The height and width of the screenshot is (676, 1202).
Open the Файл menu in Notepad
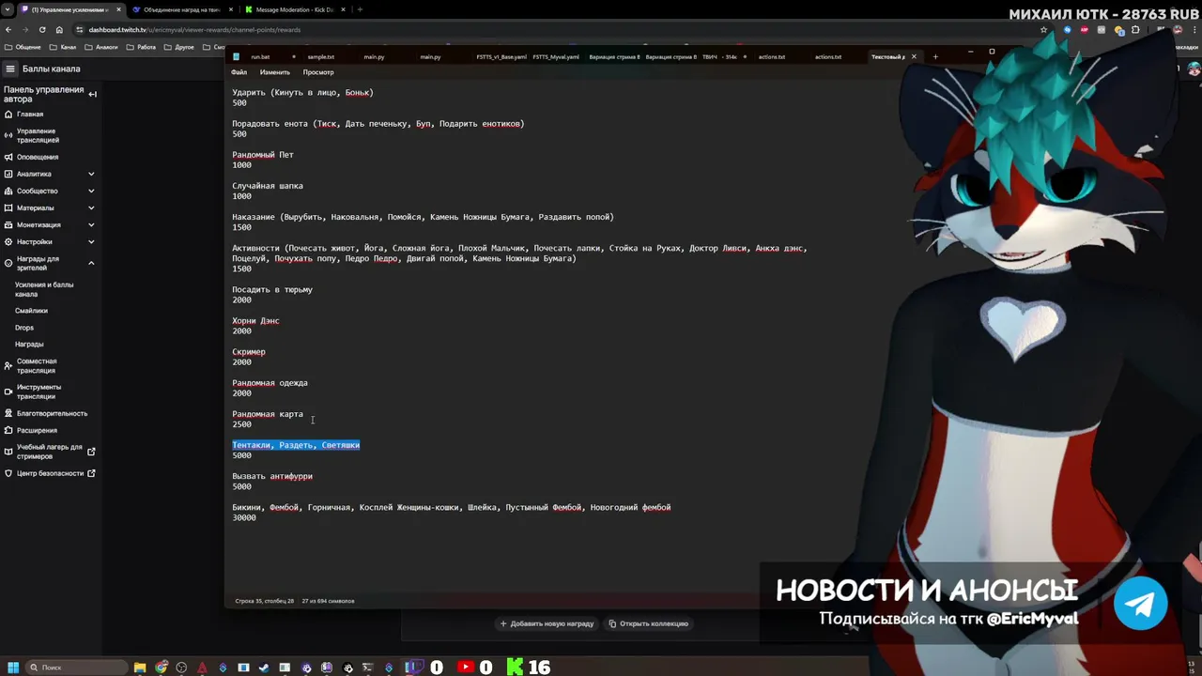(x=239, y=72)
